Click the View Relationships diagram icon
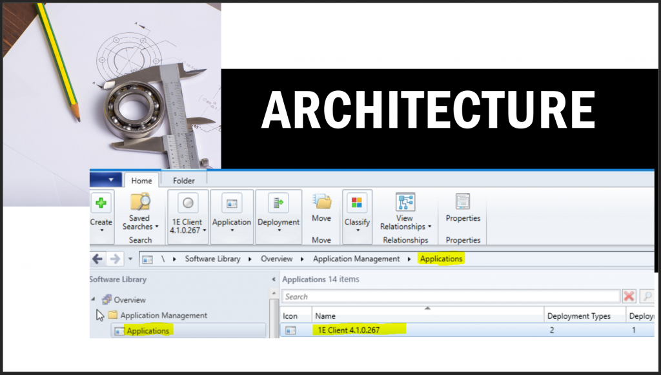The image size is (661, 375). click(405, 202)
